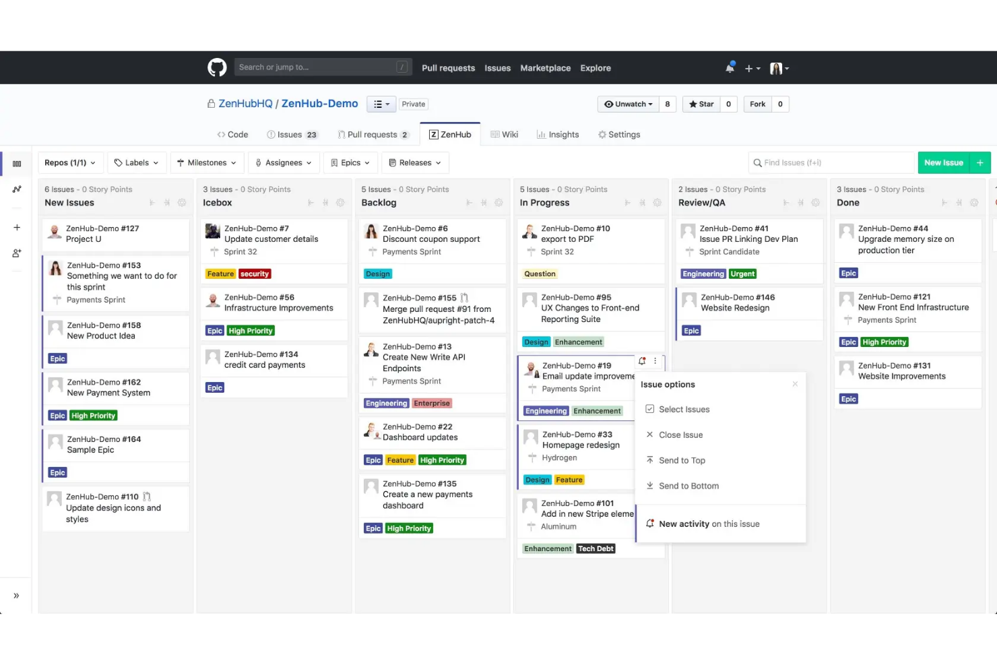Open Pull requests in top navigation
The image size is (997, 665).
pos(448,68)
